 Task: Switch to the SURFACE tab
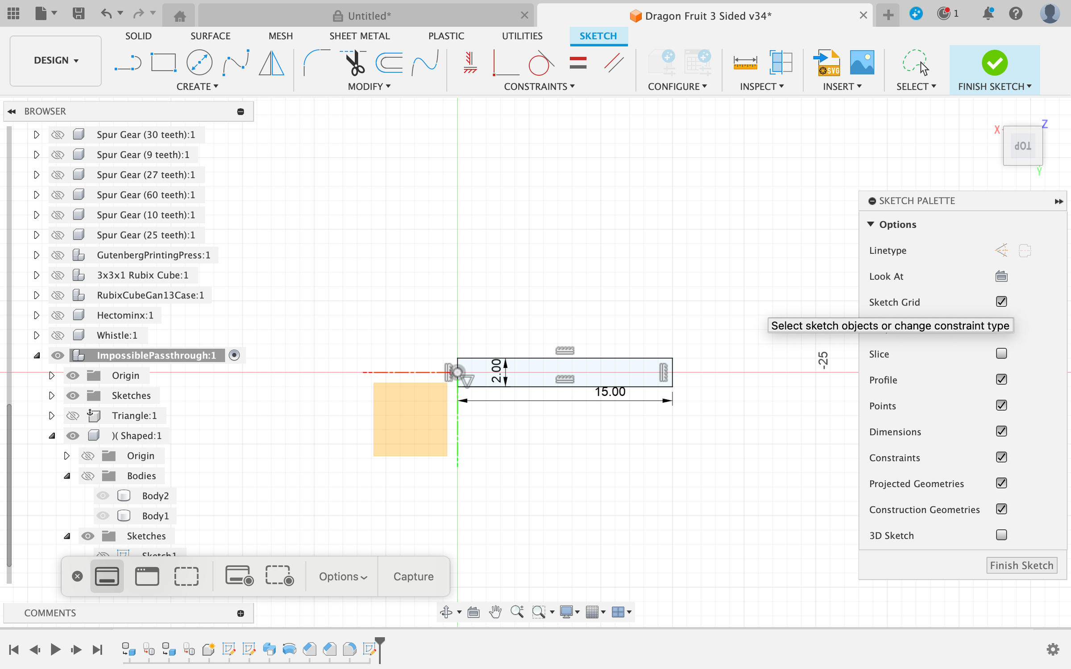[x=210, y=36]
